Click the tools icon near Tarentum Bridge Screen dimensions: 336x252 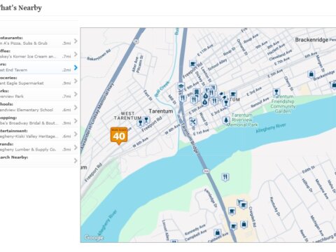[193, 122]
